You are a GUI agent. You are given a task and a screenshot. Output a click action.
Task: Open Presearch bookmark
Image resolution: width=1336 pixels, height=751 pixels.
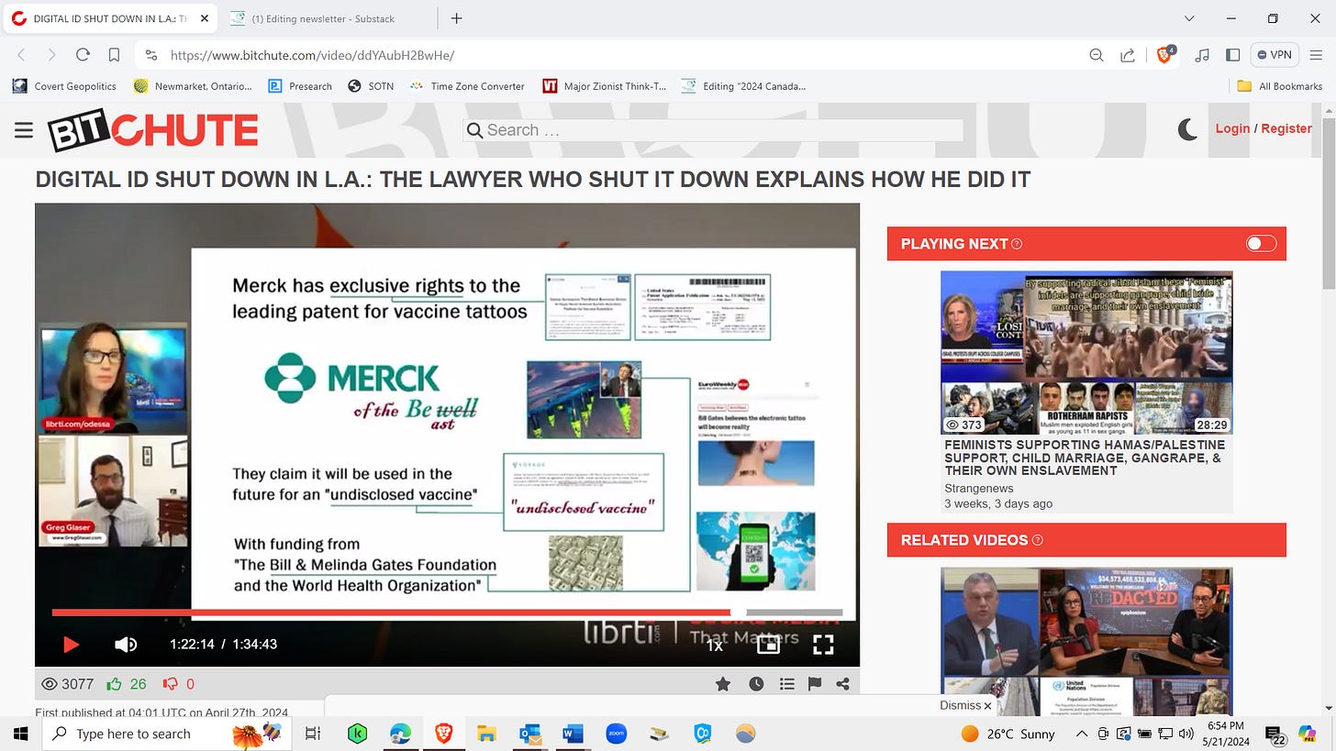click(300, 86)
